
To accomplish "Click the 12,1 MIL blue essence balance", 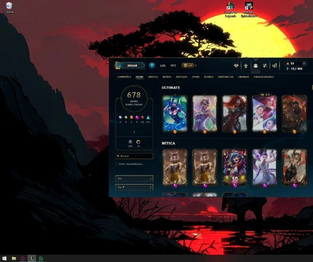I will click(x=297, y=69).
